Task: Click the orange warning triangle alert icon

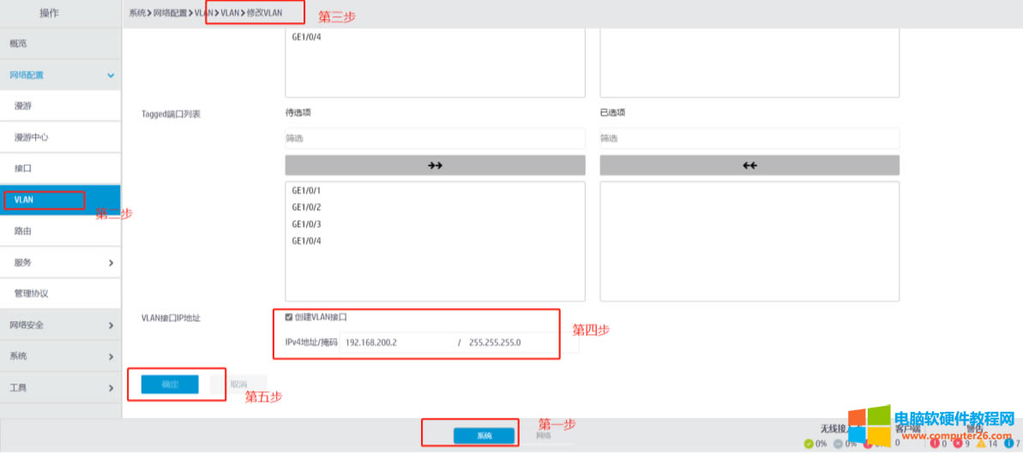Action: tap(981, 444)
